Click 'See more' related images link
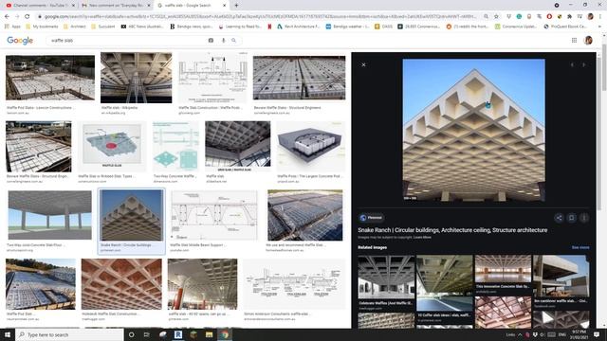This screenshot has height=341, width=607. [580, 247]
